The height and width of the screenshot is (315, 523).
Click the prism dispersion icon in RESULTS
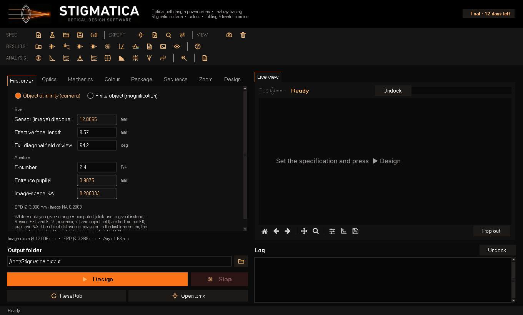click(x=135, y=46)
